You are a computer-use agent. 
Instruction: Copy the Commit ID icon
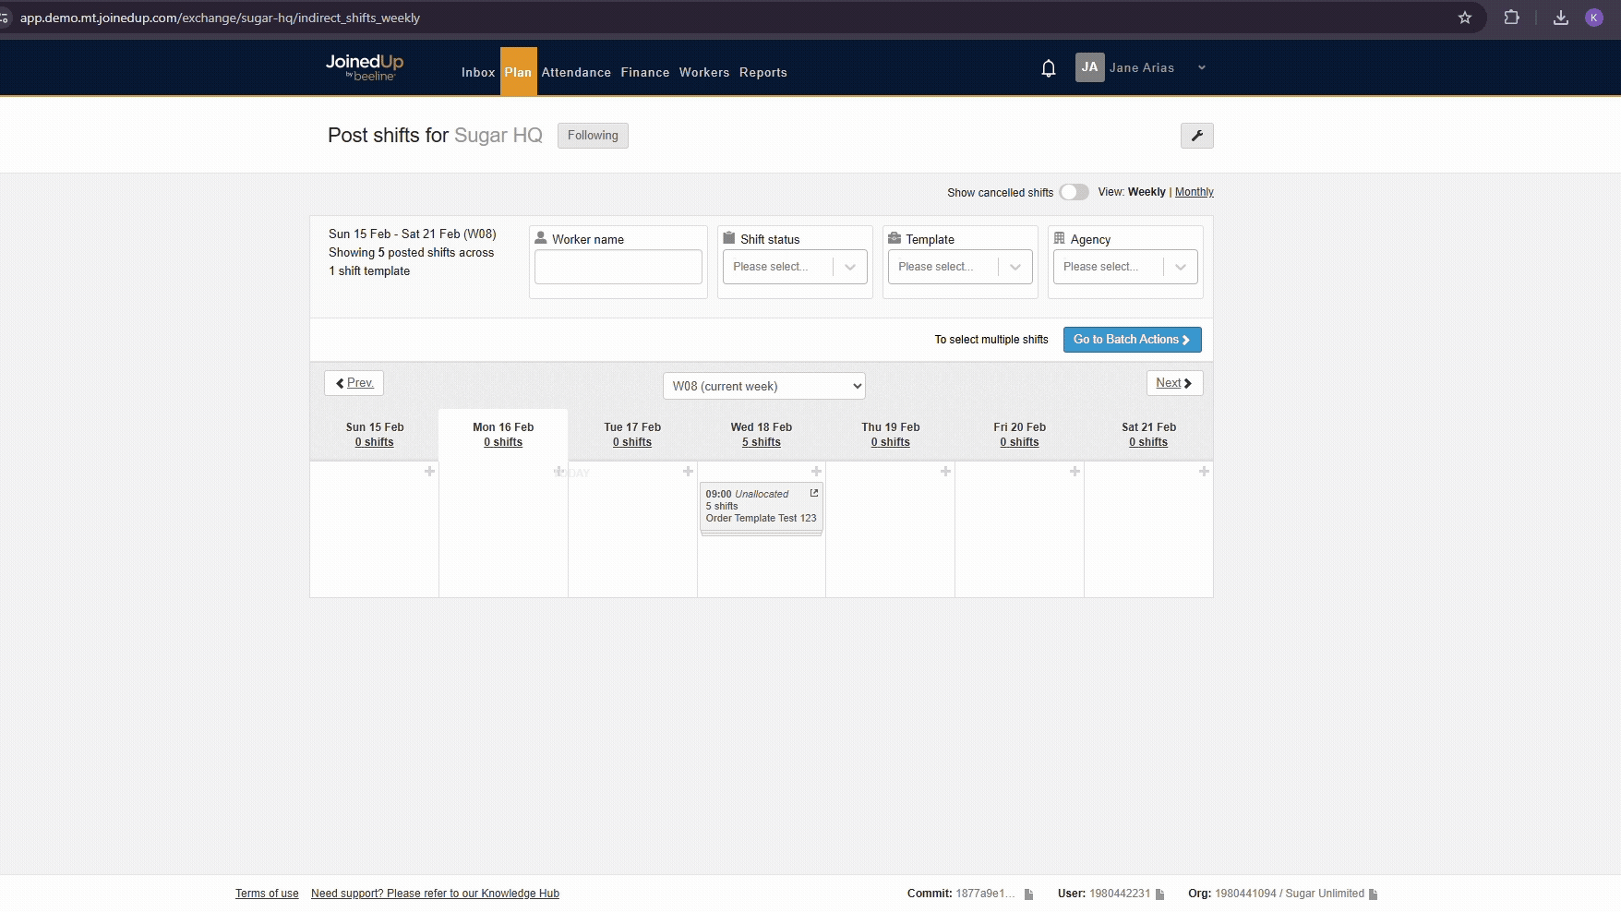(x=1028, y=894)
